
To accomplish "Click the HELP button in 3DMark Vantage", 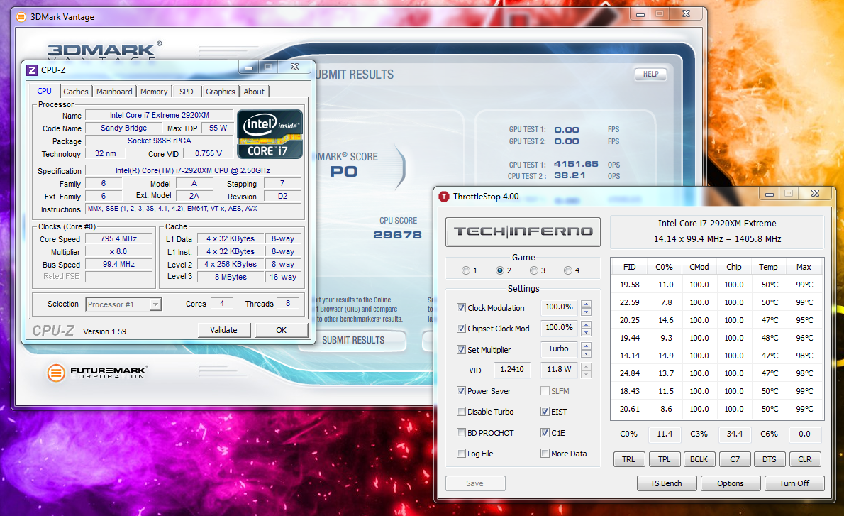I will pos(651,75).
